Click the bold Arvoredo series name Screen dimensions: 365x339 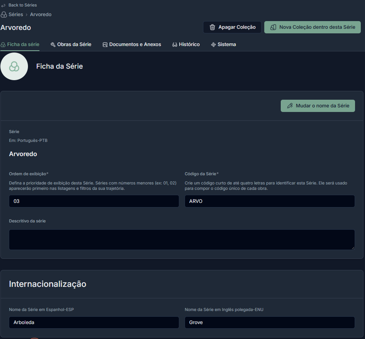point(23,154)
